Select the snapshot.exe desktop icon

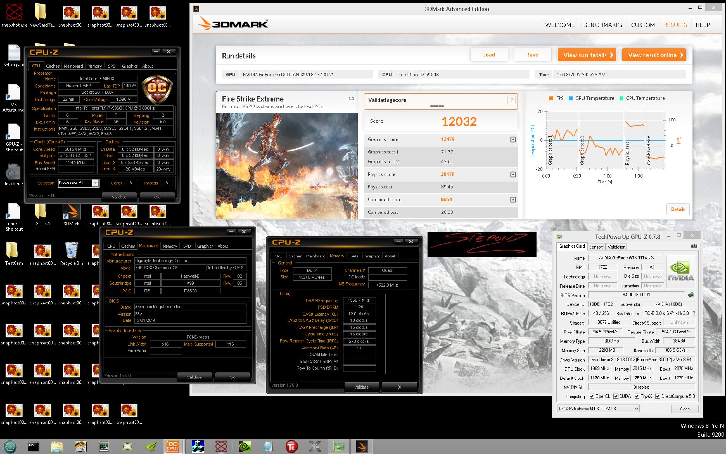[x=14, y=15]
